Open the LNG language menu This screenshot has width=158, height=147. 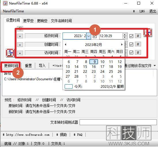[x=142, y=11]
